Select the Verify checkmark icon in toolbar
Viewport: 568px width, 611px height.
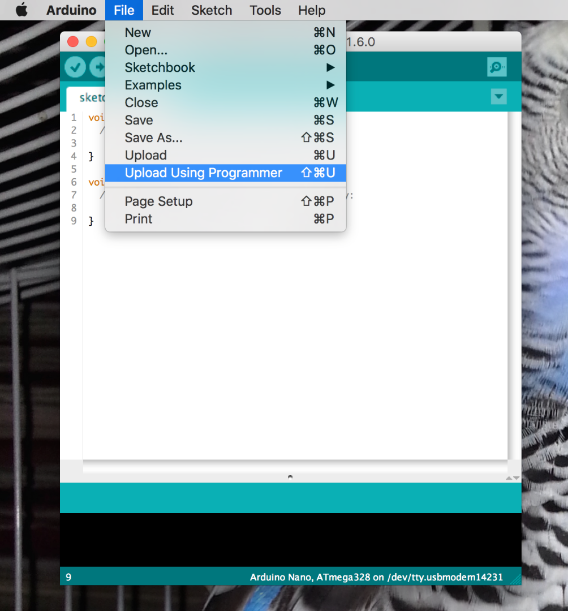[x=75, y=67]
